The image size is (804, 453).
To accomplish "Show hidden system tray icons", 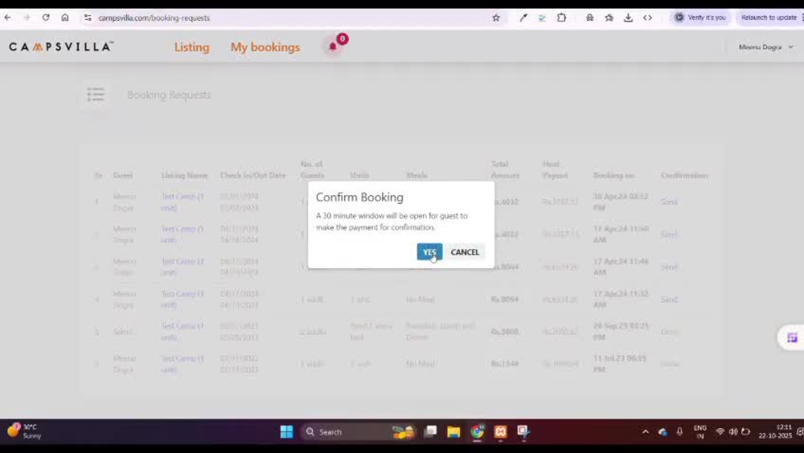I will tap(645, 432).
